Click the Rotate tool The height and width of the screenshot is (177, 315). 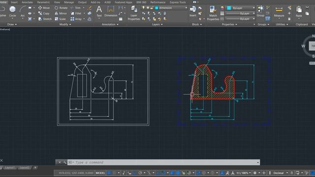(61, 8)
